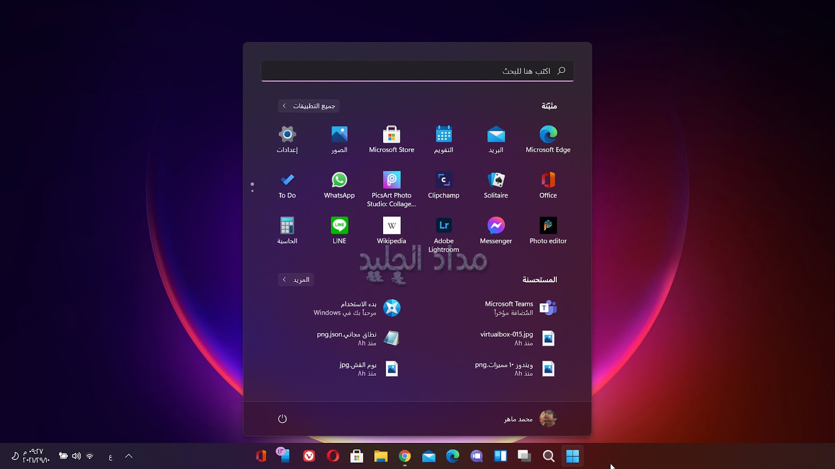The image size is (835, 469).
Task: Open recommended file نطاق مجاني.png.json
Action: [359, 339]
